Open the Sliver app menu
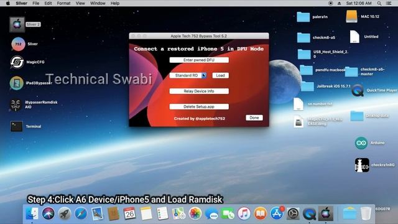The height and width of the screenshot is (224, 398). (x=21, y=3)
